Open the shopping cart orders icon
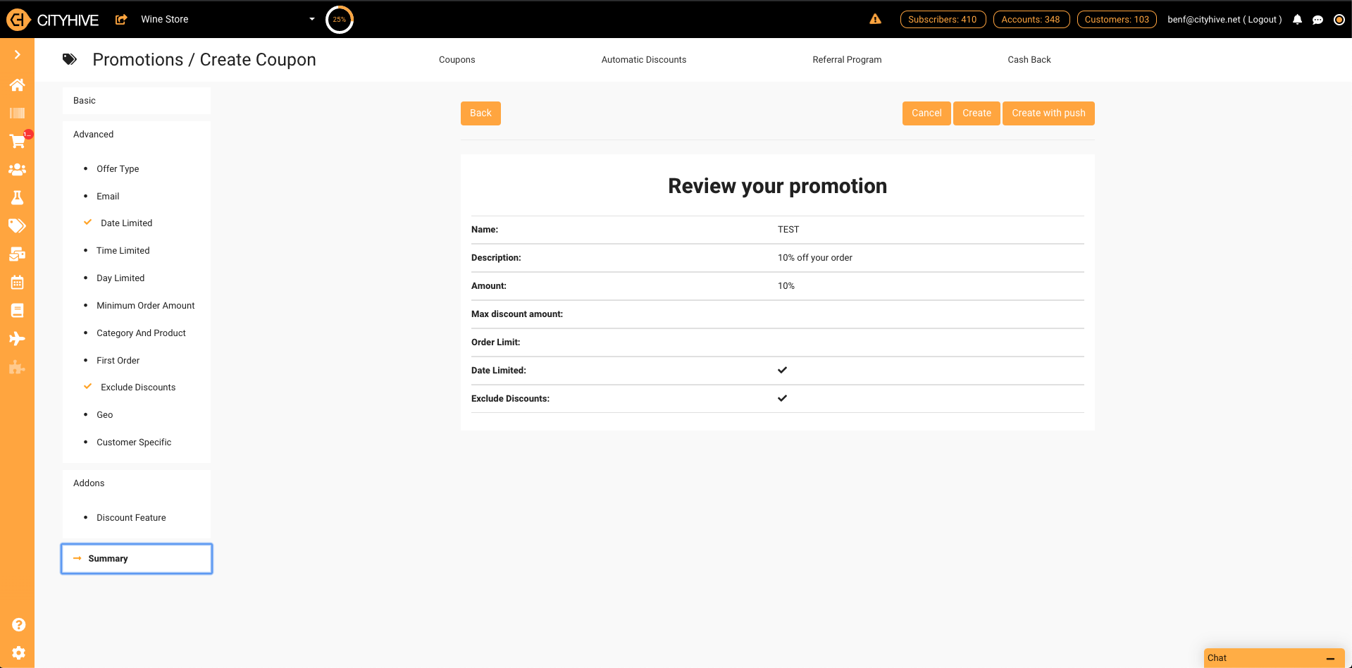Screen dimensions: 1352x668 click(17, 141)
